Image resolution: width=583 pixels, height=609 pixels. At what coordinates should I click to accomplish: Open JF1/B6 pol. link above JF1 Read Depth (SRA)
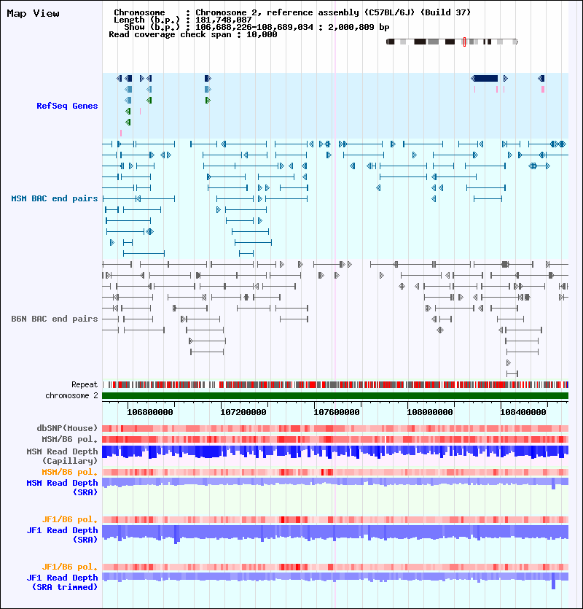[x=69, y=520]
